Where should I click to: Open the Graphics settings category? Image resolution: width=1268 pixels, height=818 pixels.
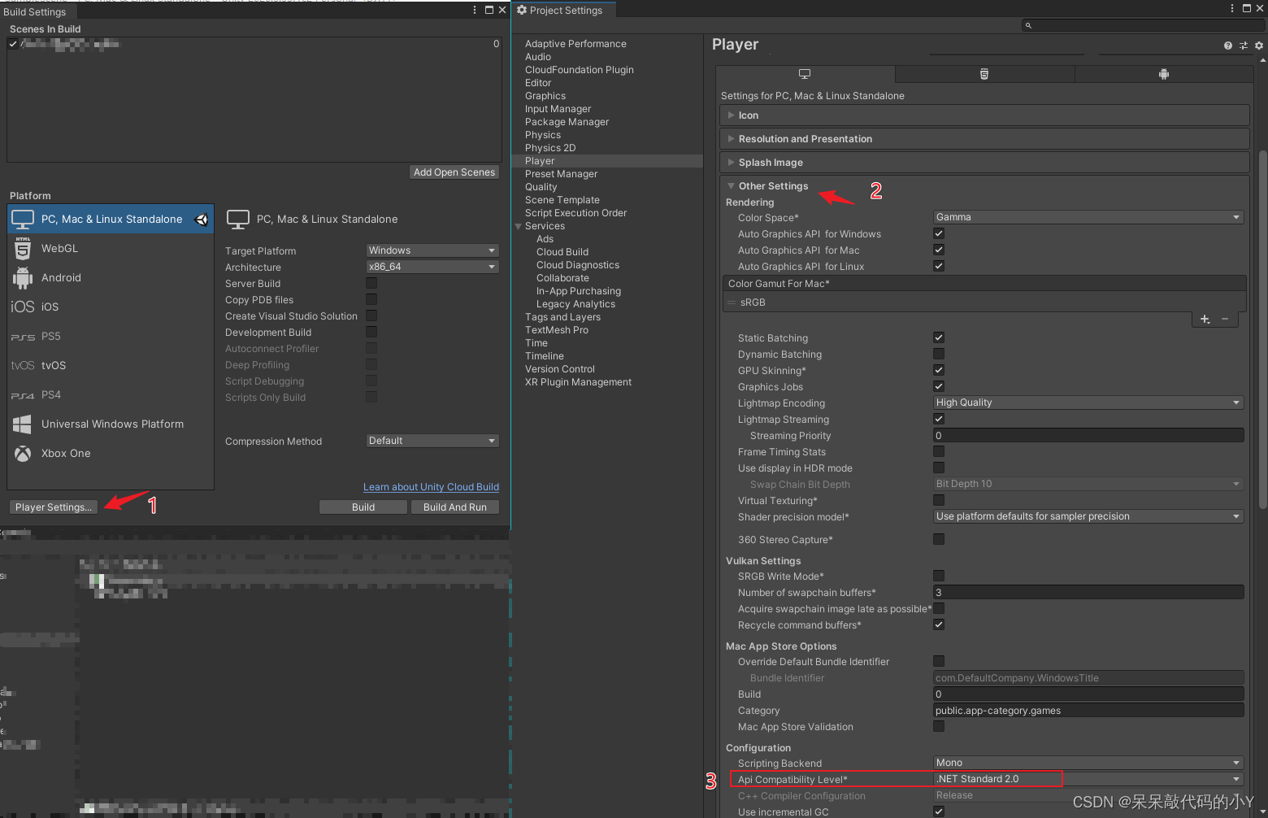pyautogui.click(x=545, y=96)
